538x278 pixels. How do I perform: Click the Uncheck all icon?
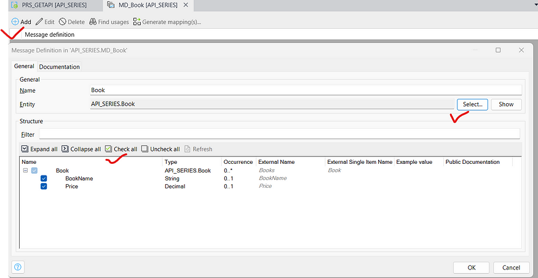[144, 149]
